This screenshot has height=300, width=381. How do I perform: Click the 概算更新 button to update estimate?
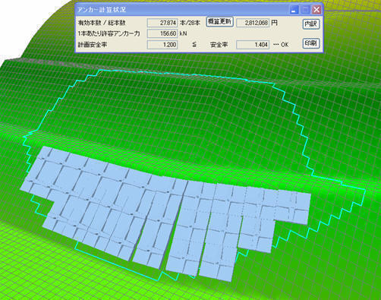coord(219,22)
